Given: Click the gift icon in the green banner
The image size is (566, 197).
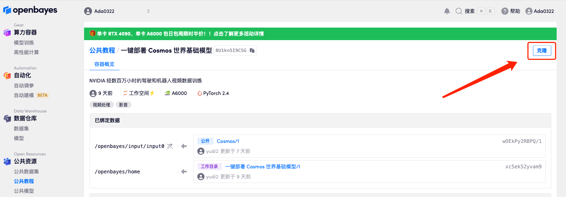Looking at the screenshot, I should [92, 33].
